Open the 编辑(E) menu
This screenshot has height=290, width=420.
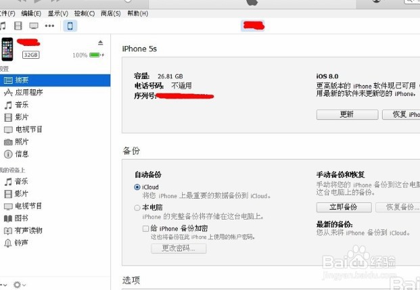click(x=31, y=14)
